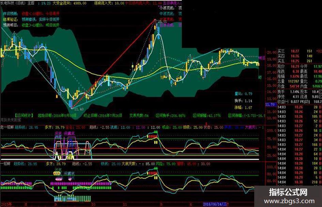The width and height of the screenshot is (322, 207).
Task: Select the 净资 4.11 value
Action: coord(288,97)
